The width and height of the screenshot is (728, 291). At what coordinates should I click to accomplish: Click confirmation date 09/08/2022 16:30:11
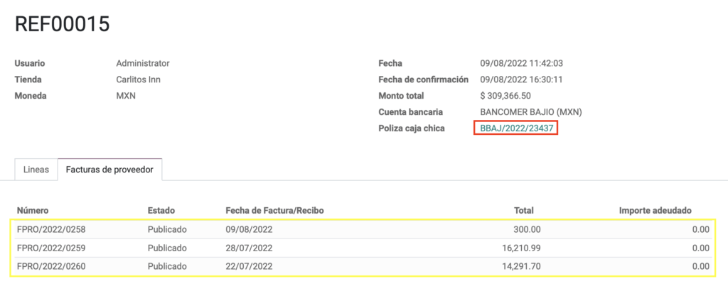[x=521, y=79]
